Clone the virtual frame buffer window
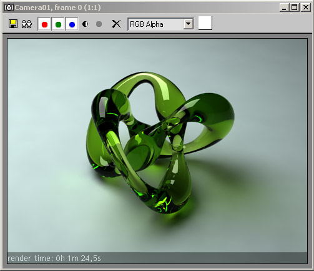The height and width of the screenshot is (271, 314). (x=27, y=24)
